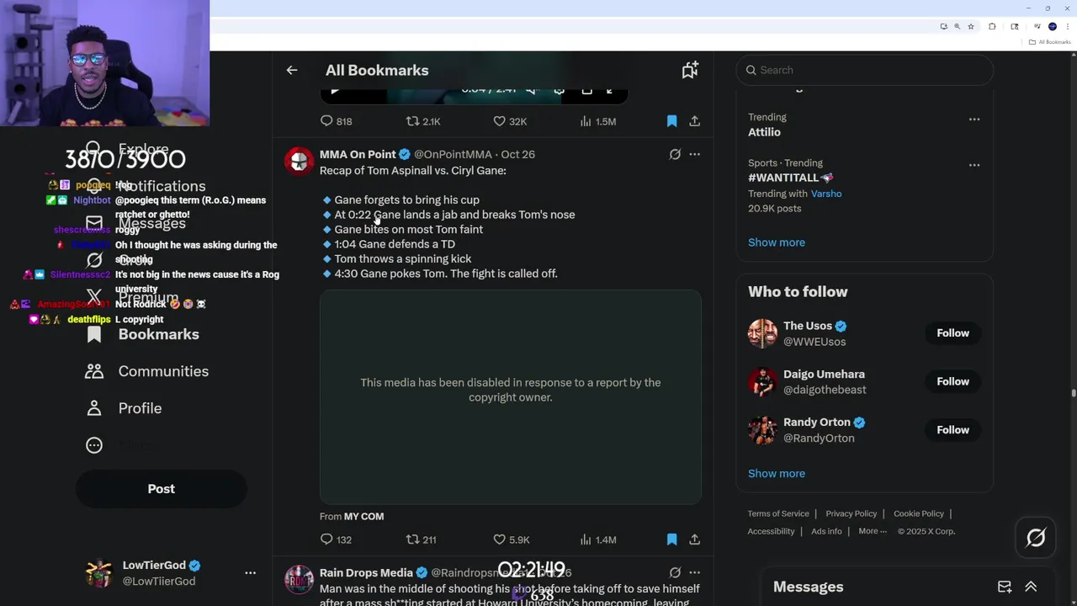
Task: Repost the MMA post with 211 reposts
Action: pos(421,540)
